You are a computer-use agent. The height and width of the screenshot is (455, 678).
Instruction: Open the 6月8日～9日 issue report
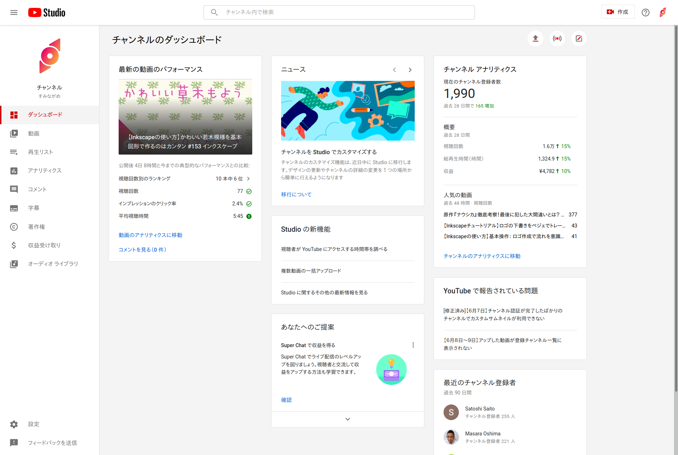coord(503,344)
